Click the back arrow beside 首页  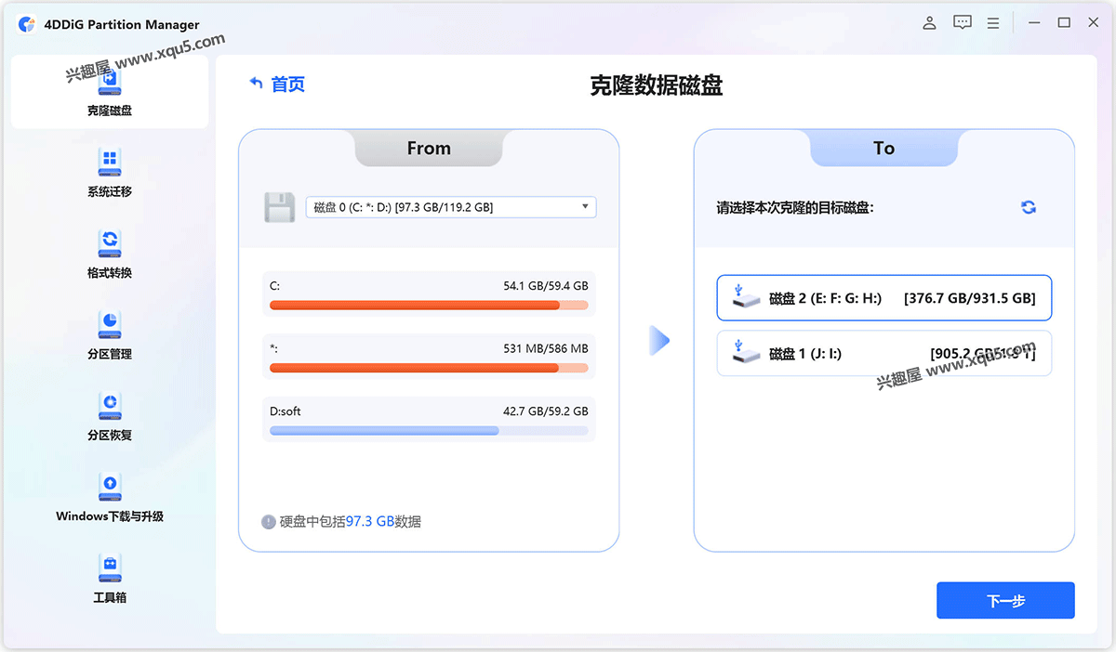[257, 84]
